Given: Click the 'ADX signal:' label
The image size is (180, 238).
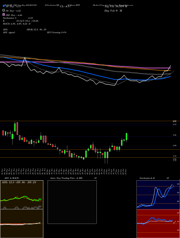Looking at the screenshot, I should coord(9,32).
